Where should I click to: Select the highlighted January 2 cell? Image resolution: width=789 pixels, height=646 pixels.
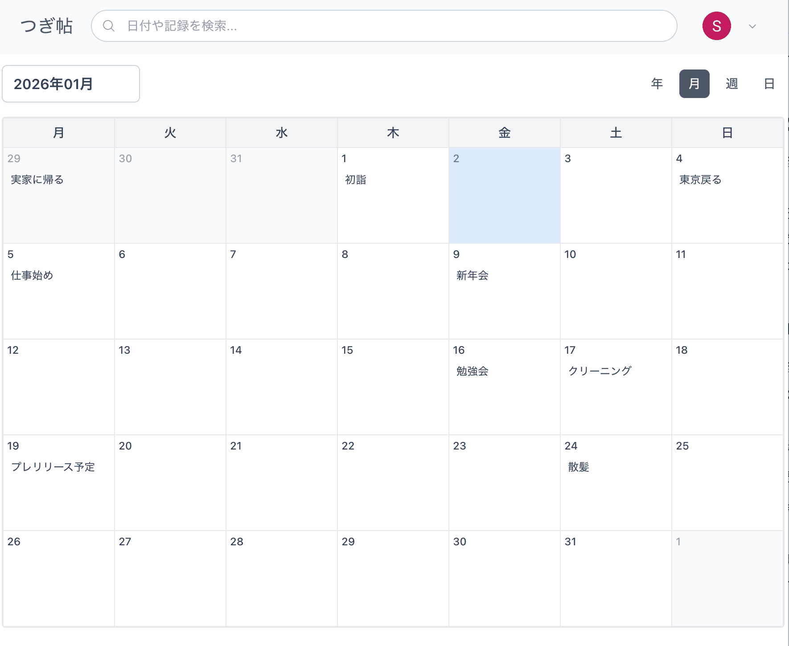(504, 196)
